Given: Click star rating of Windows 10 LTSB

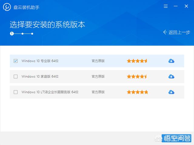Looking at the screenshot, I should tap(137, 92).
